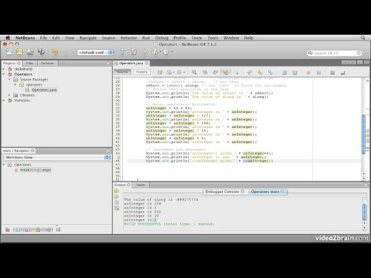Select main method in Navigator

tap(35, 170)
